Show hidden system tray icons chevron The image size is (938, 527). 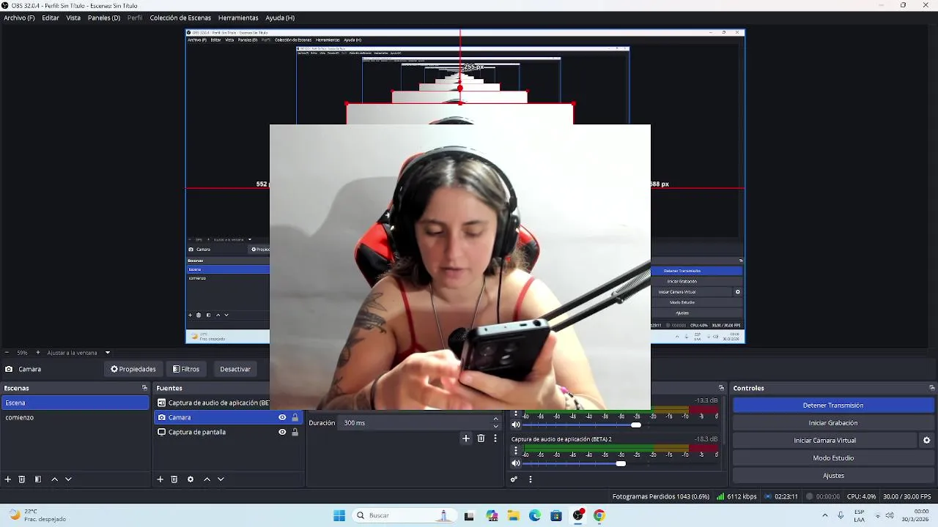click(824, 515)
